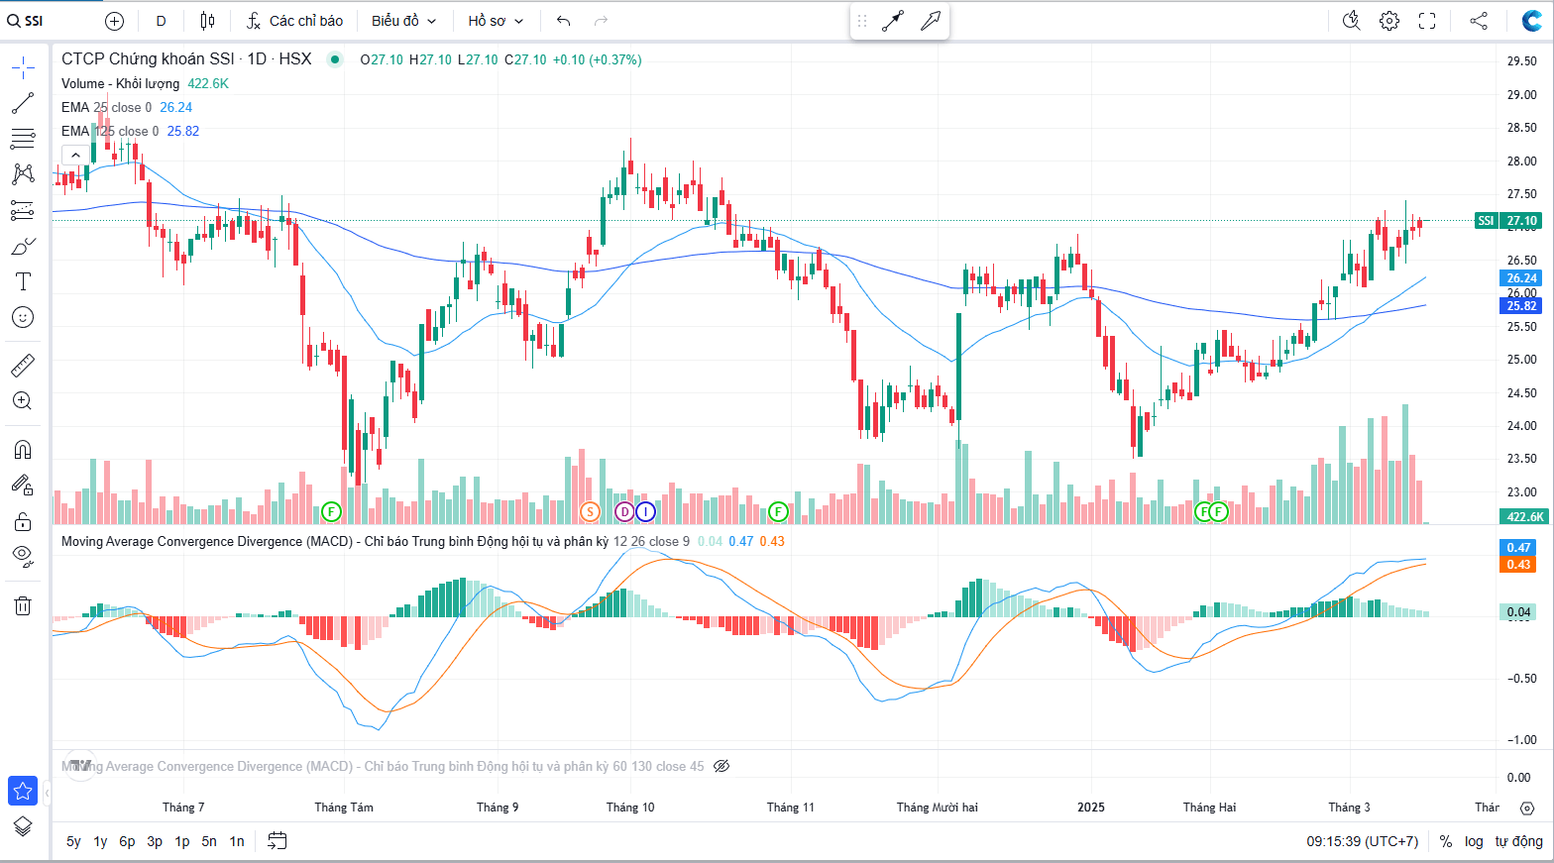The image size is (1554, 863).
Task: Select the EMA 25 indicator legend
Action: [x=107, y=107]
